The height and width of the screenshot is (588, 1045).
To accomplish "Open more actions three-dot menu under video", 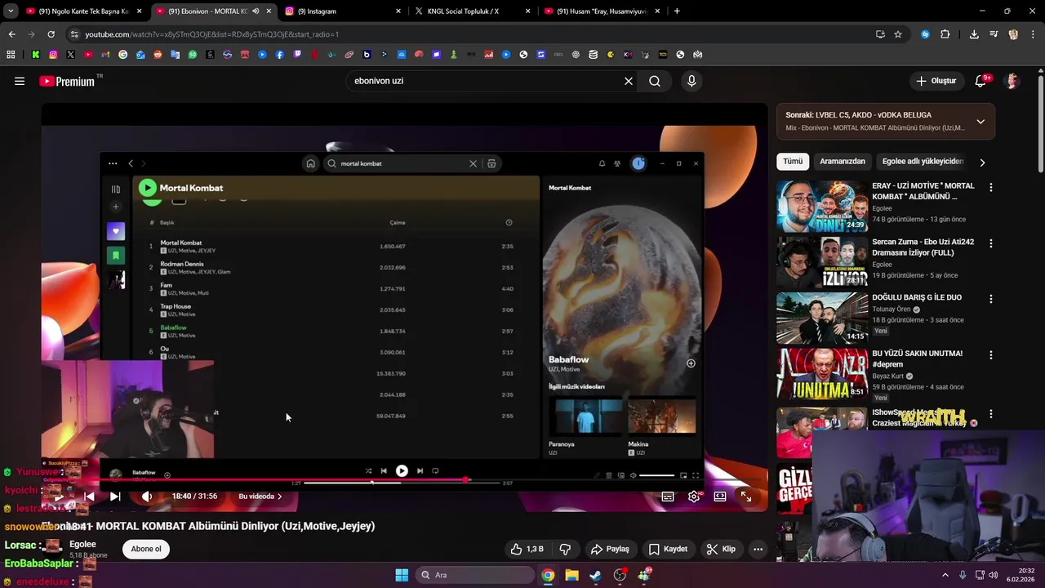I will pyautogui.click(x=758, y=549).
